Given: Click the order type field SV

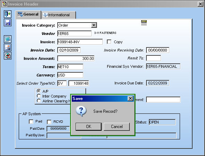Looking at the screenshot, I should point(62,83).
